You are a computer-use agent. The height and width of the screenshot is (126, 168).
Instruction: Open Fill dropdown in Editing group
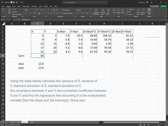click(x=129, y=12)
